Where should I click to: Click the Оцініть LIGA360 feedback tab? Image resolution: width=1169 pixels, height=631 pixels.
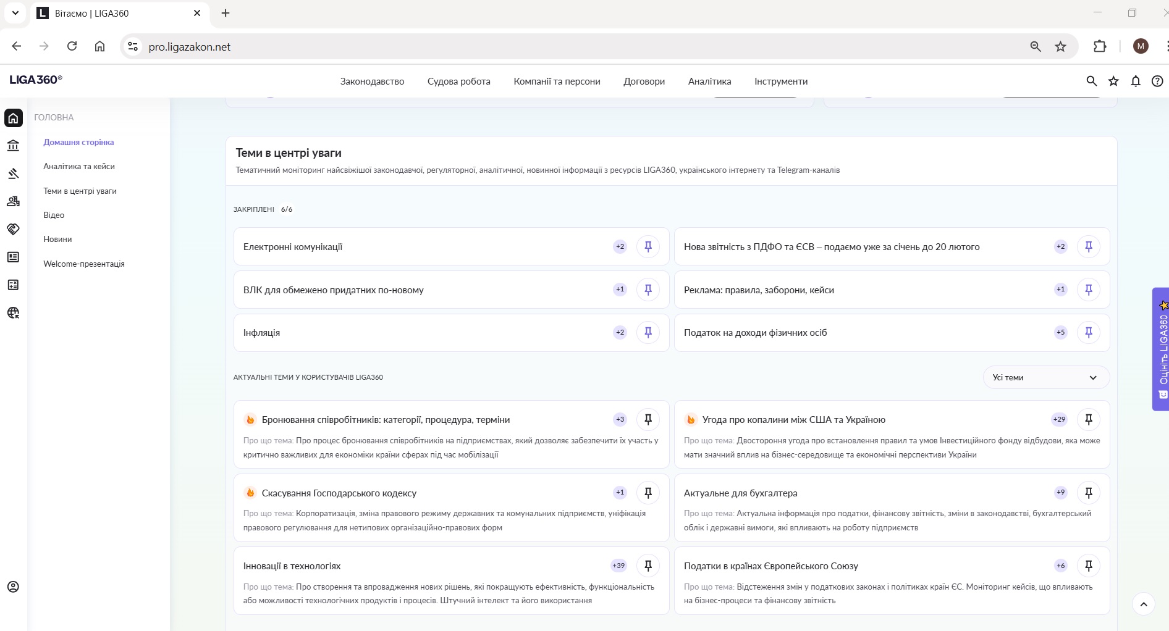[x=1162, y=349]
